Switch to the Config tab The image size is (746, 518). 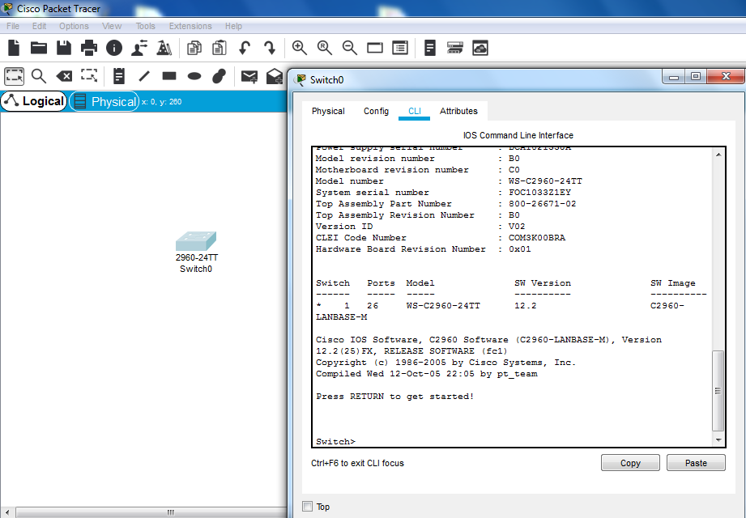tap(376, 111)
